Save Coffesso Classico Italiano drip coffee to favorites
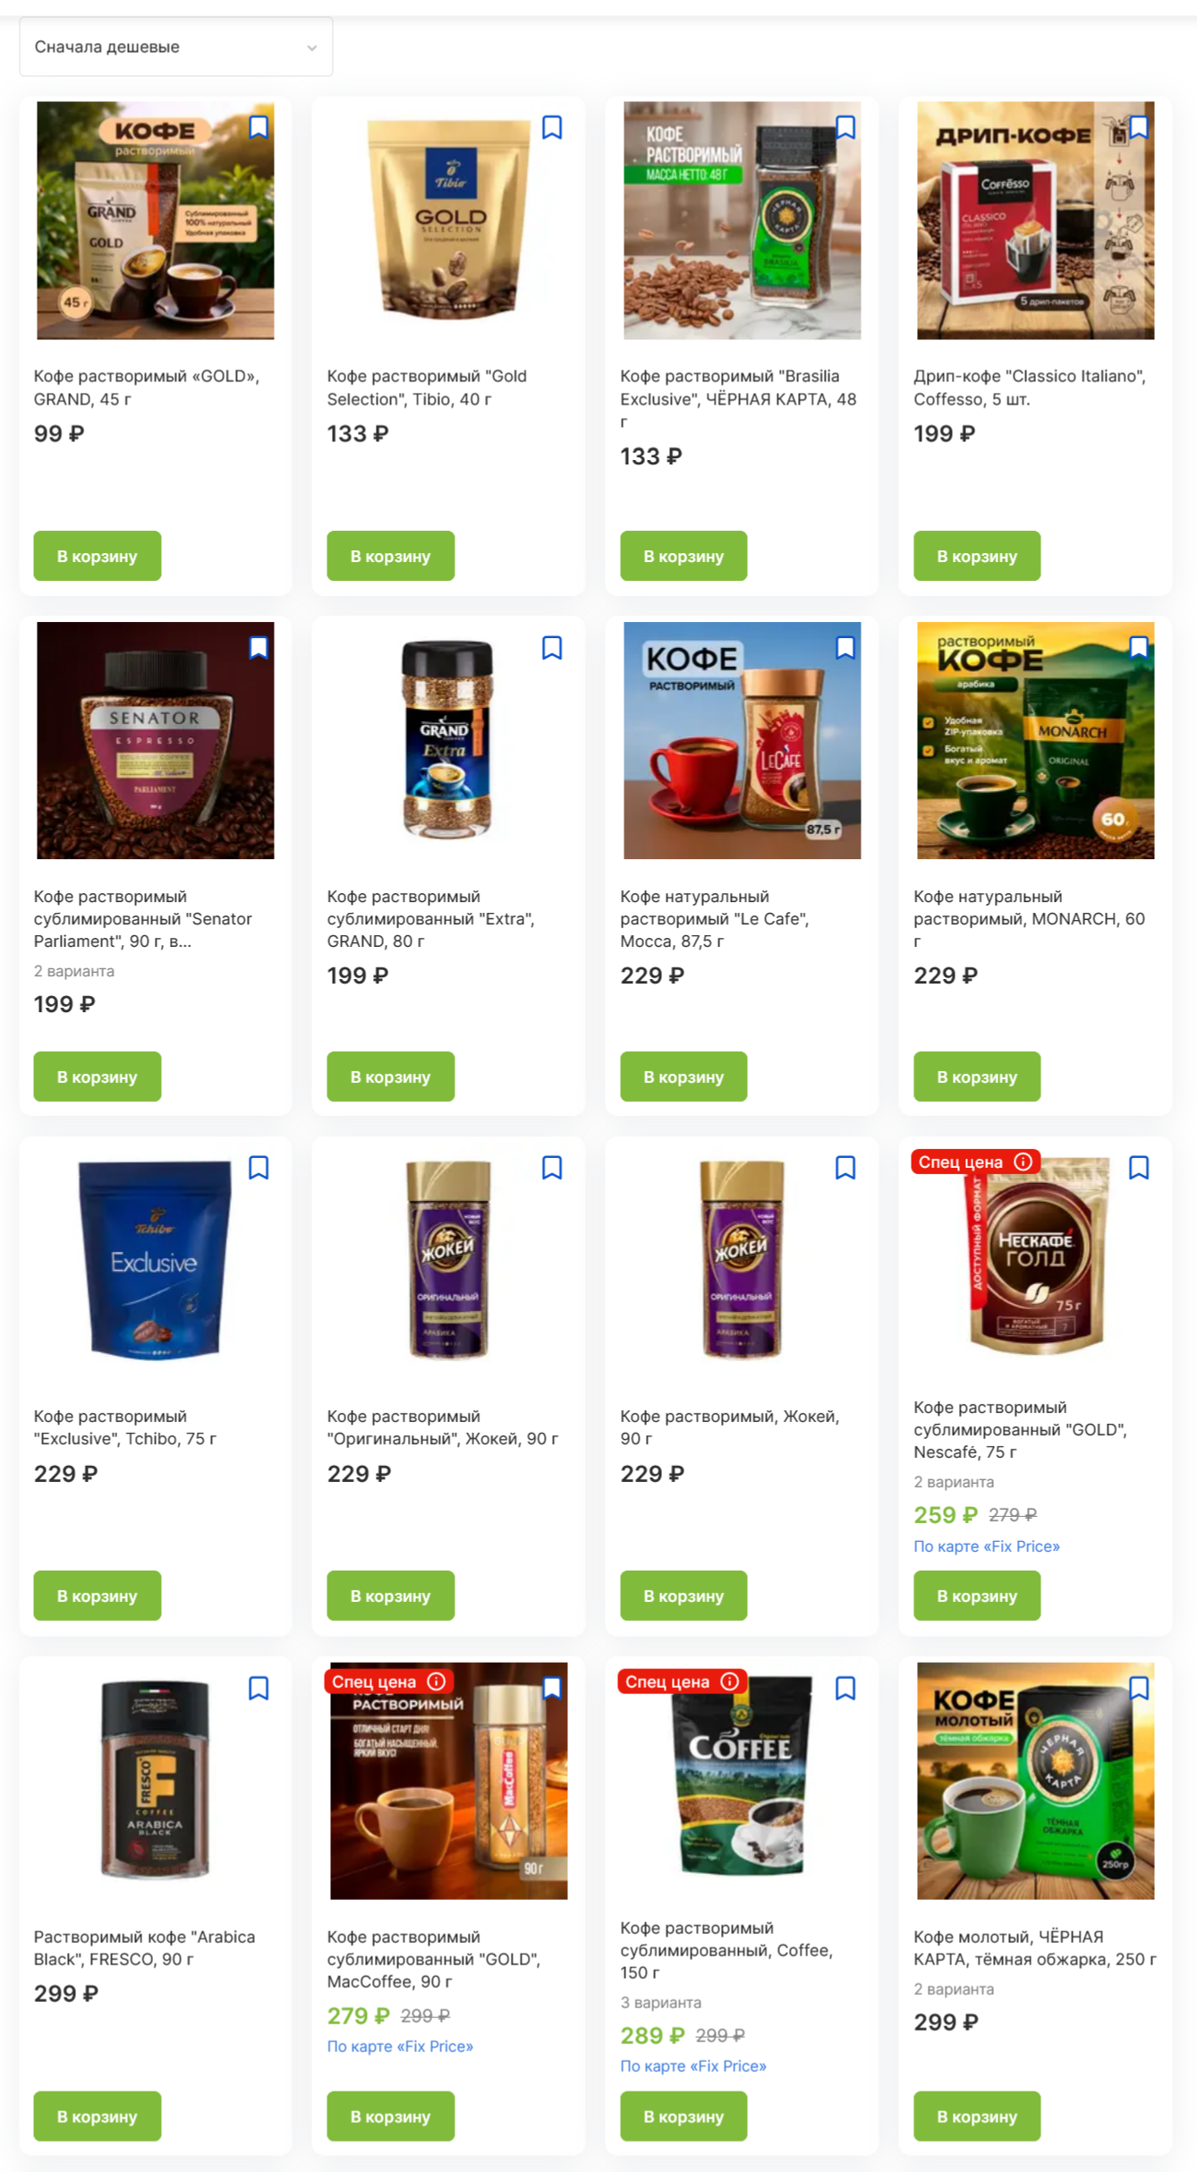Screen dimensions: 1197x2172 (x=1138, y=128)
